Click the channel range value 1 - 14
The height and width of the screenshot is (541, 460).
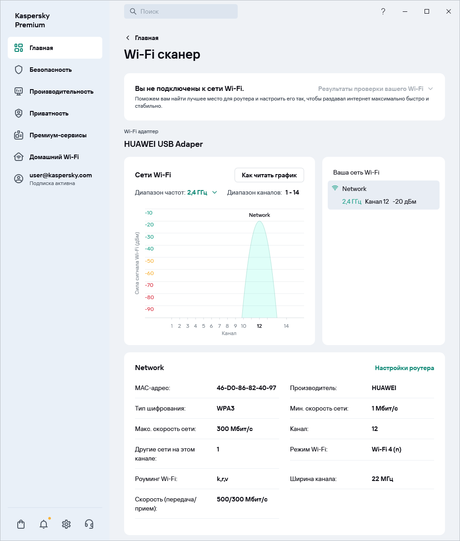[x=292, y=192]
